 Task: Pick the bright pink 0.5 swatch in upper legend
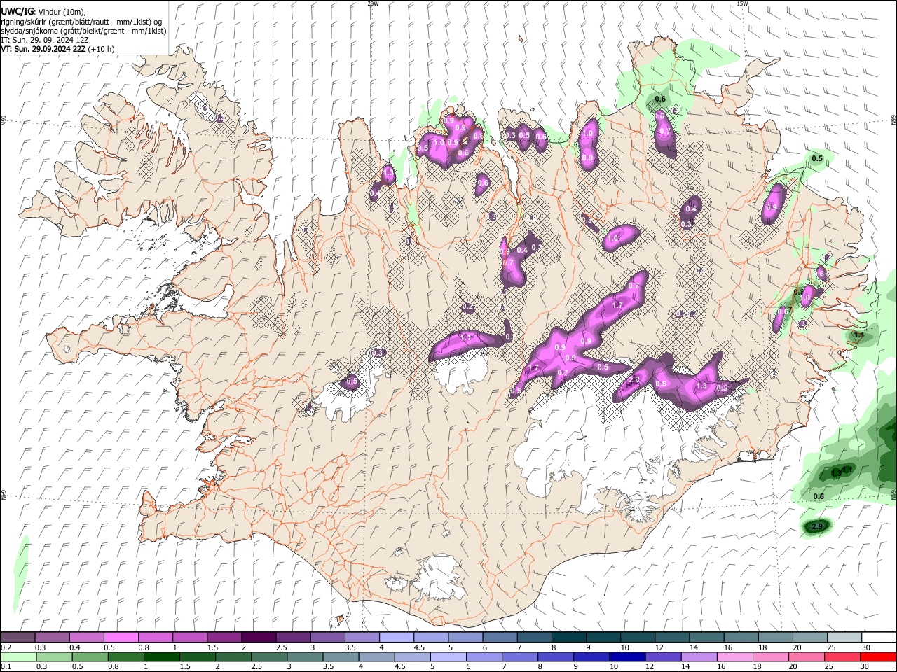click(121, 638)
